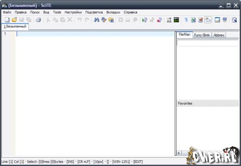241x166 pixels.
Task: Click the green document icon beside pilcrow
Action: 193,20
